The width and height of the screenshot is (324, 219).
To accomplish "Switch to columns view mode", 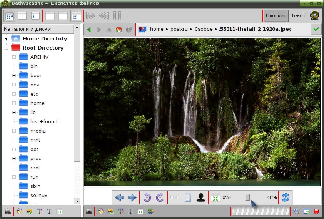I will point(22,16).
